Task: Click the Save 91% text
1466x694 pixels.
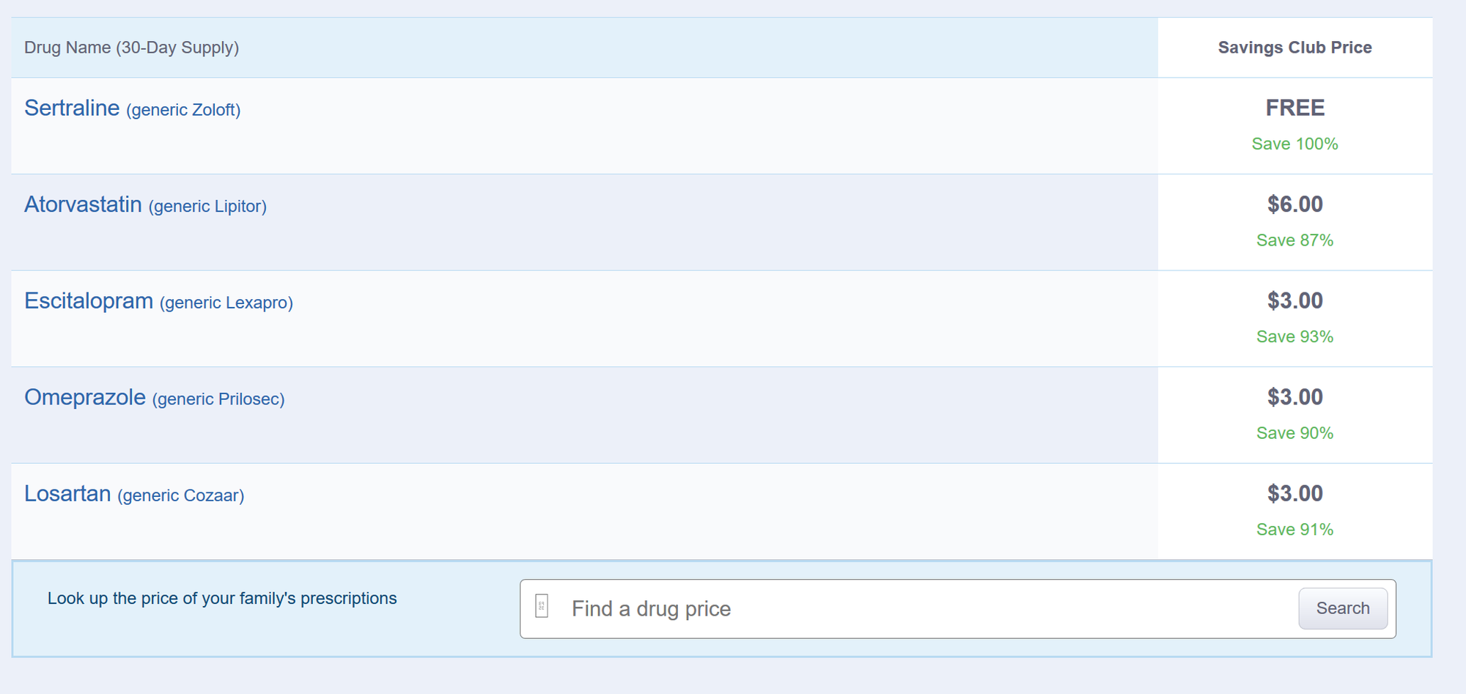Action: pos(1294,530)
